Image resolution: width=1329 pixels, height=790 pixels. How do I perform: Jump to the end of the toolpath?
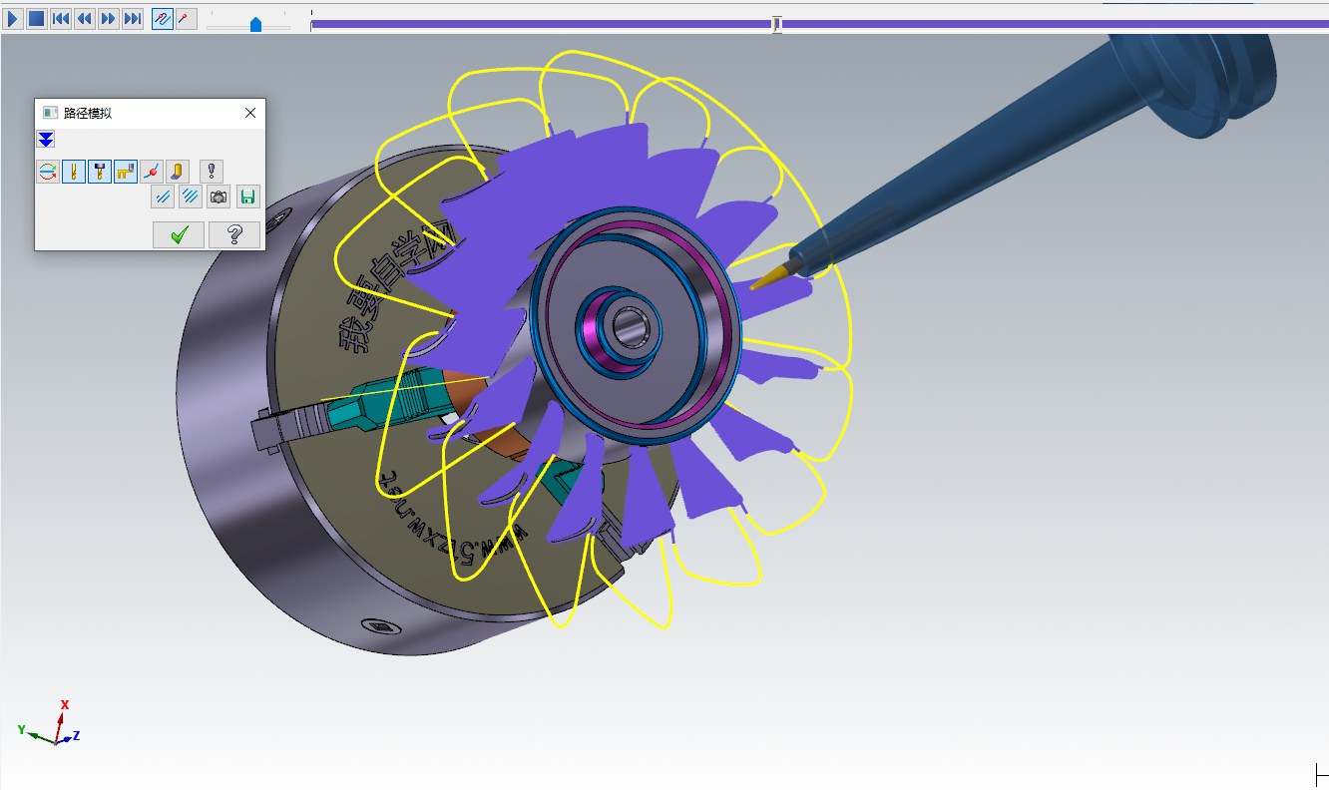point(133,19)
